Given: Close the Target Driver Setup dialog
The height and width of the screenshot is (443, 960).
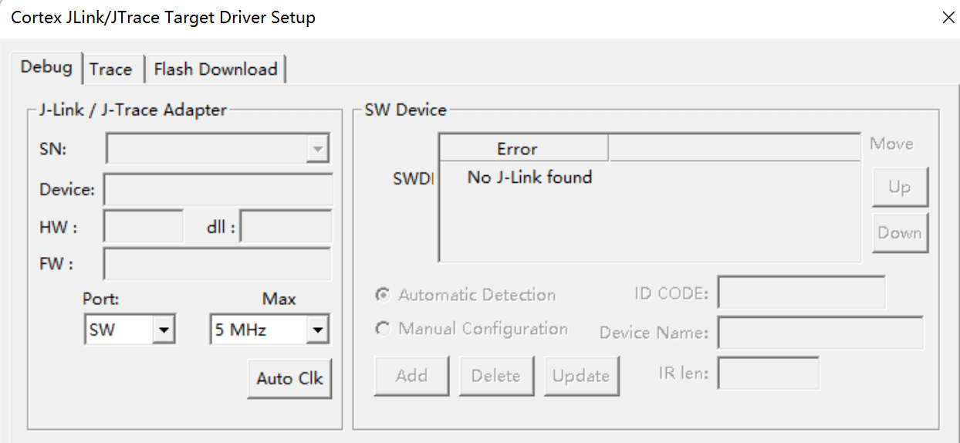Looking at the screenshot, I should 948,18.
